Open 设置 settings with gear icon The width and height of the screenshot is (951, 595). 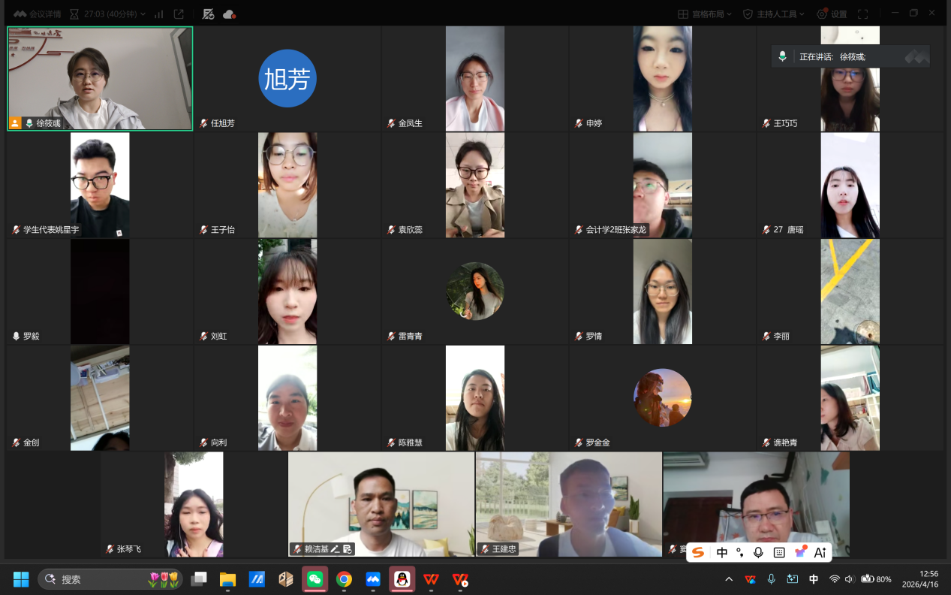832,14
